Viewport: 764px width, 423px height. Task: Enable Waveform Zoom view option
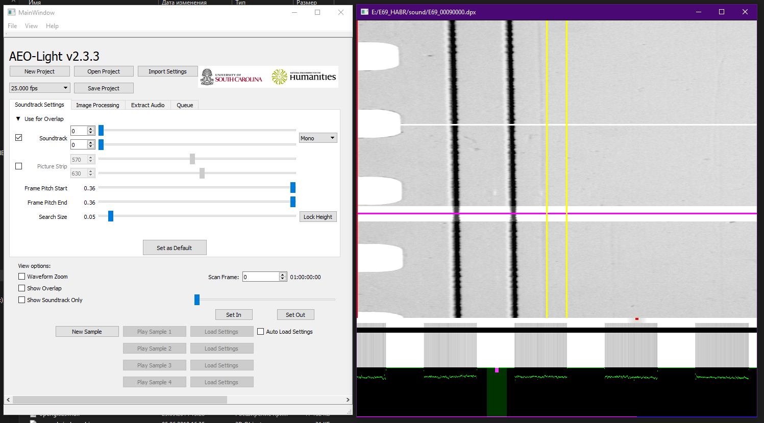21,277
